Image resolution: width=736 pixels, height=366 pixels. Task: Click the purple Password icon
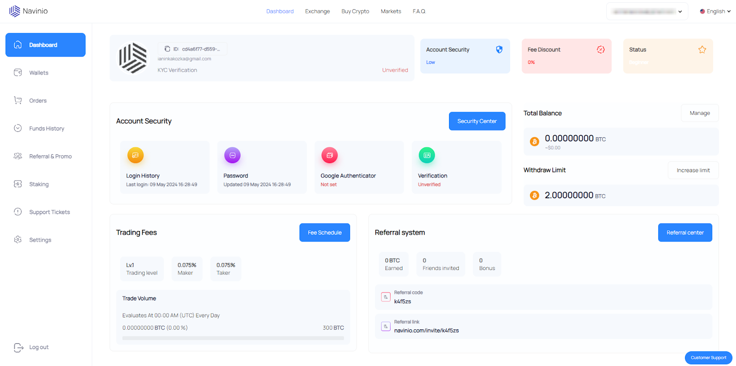pos(232,155)
